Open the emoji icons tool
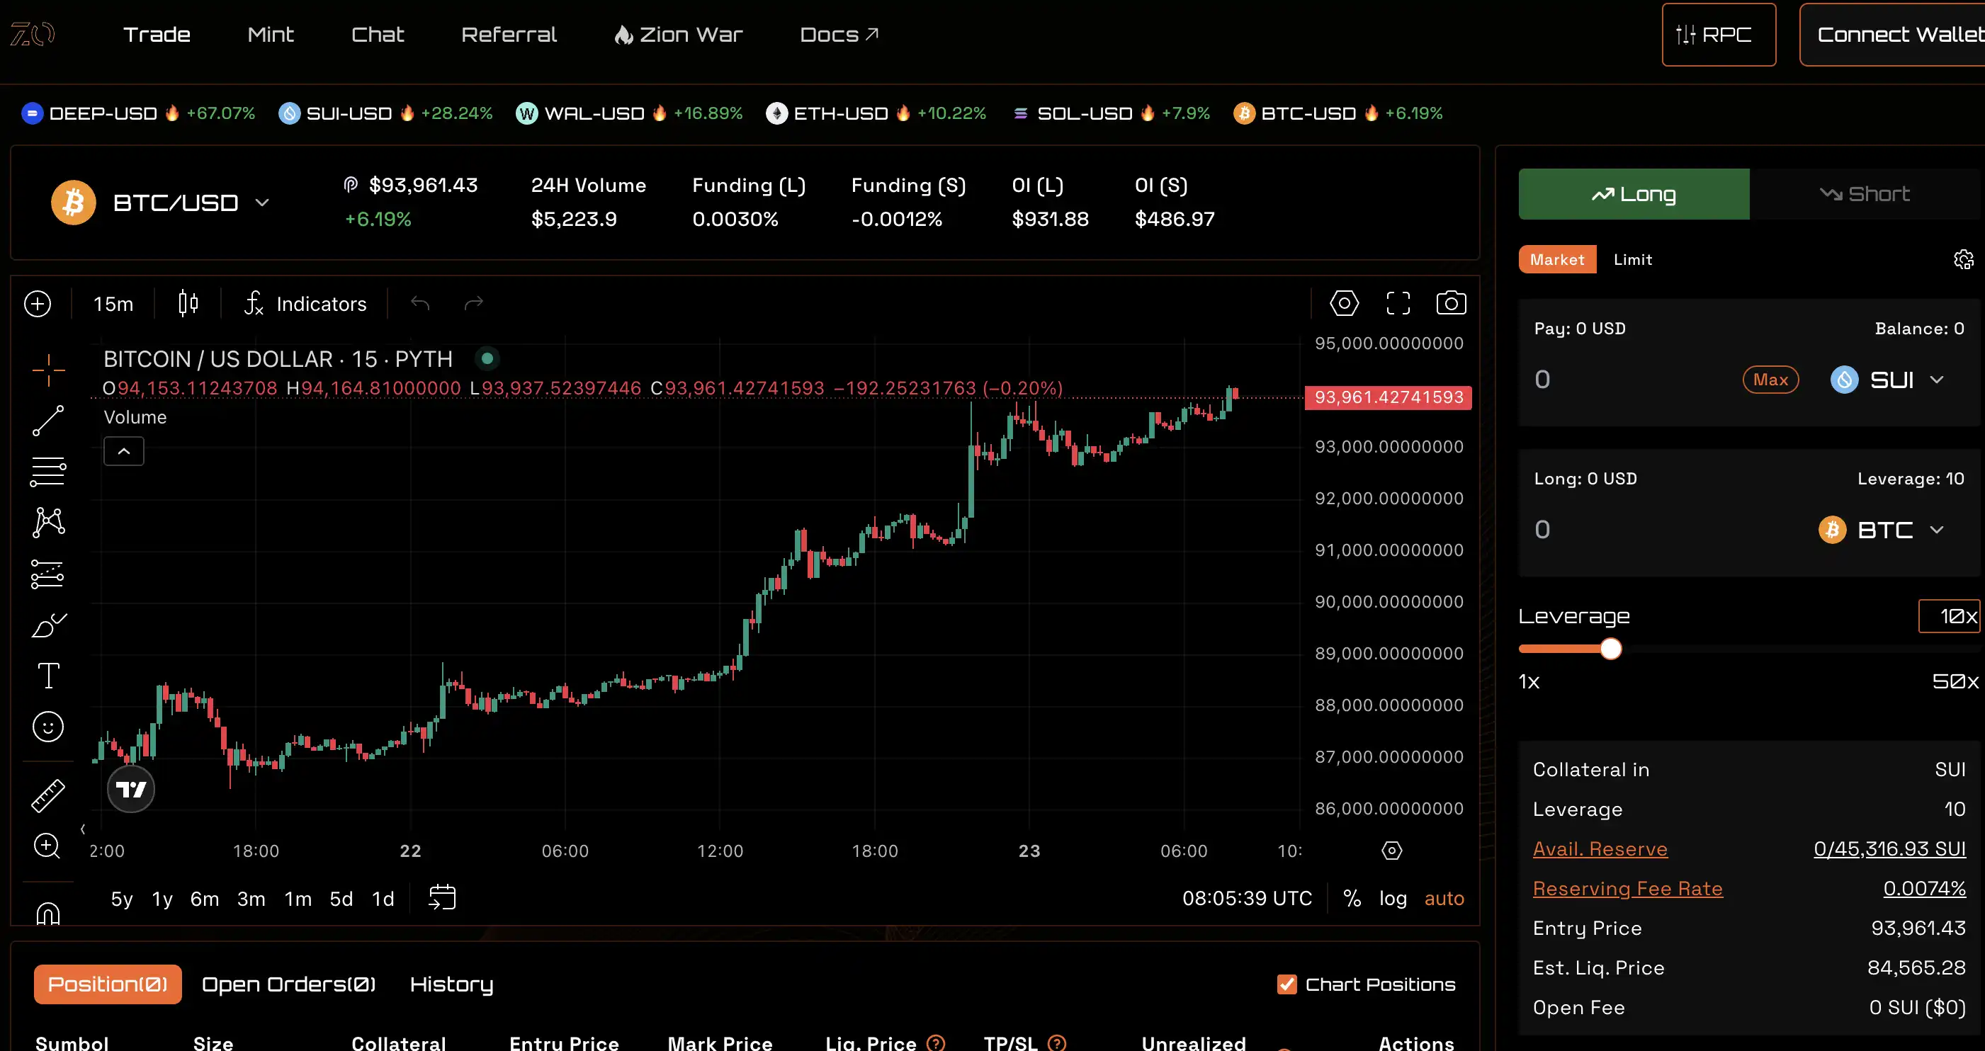The width and height of the screenshot is (1985, 1051). [x=47, y=727]
